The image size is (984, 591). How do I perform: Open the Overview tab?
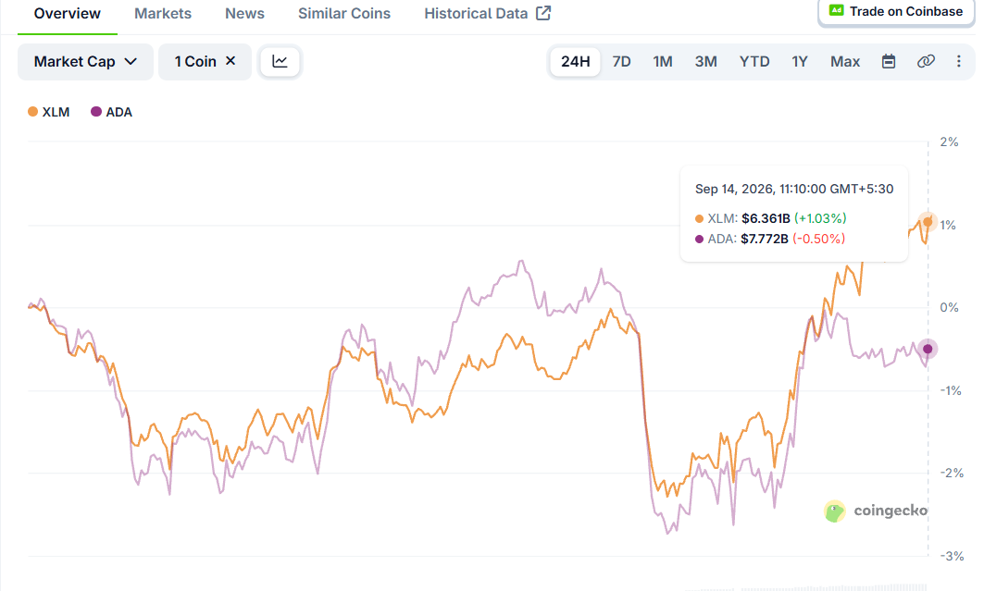(68, 14)
